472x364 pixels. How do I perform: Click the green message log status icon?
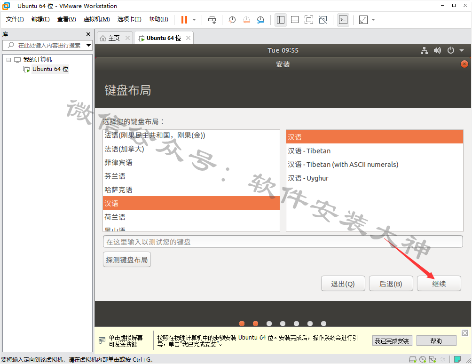[457, 359]
